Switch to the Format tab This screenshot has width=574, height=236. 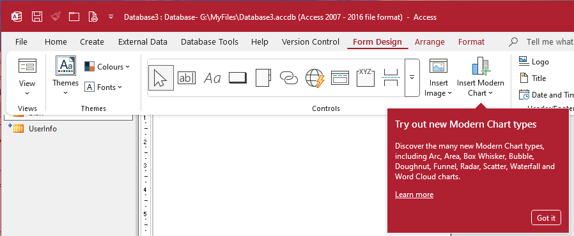pyautogui.click(x=472, y=42)
